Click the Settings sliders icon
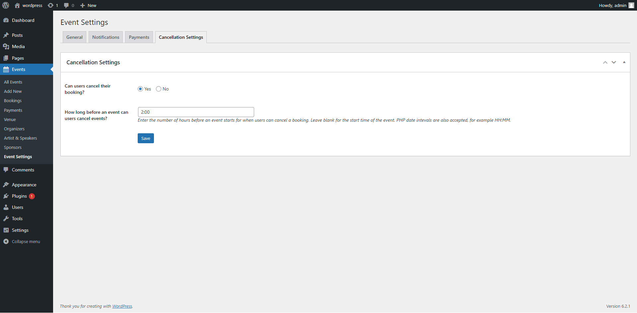The width and height of the screenshot is (637, 313). pyautogui.click(x=6, y=230)
